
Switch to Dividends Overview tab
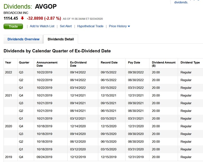point(23,39)
